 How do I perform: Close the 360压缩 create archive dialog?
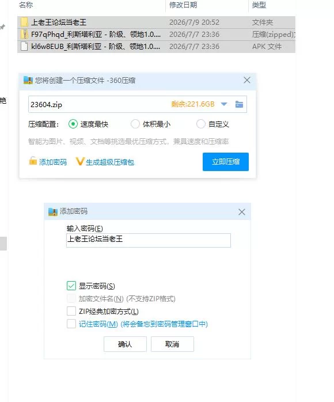pyautogui.click(x=247, y=80)
